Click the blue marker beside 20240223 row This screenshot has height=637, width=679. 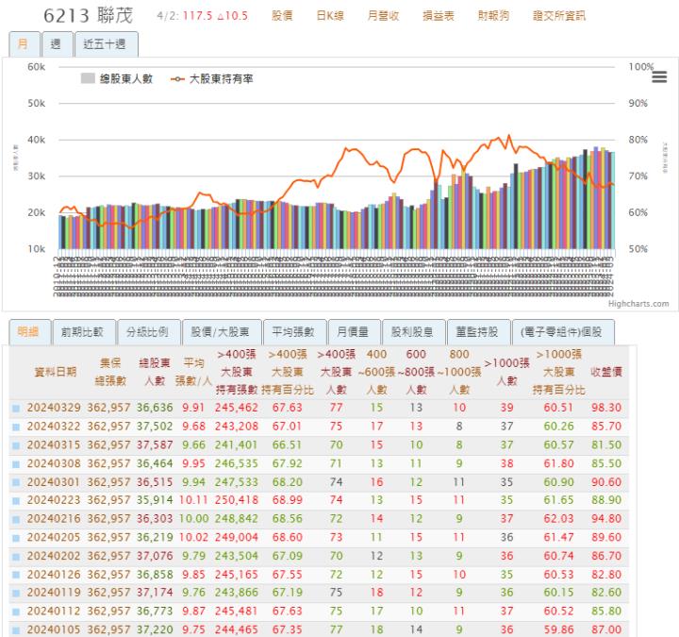click(x=16, y=500)
